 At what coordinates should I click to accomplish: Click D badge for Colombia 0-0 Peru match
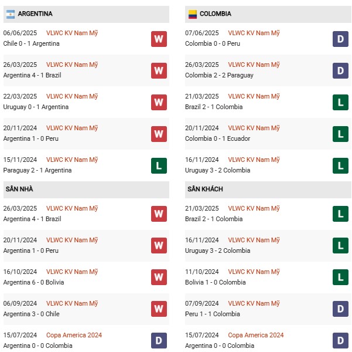(340, 39)
